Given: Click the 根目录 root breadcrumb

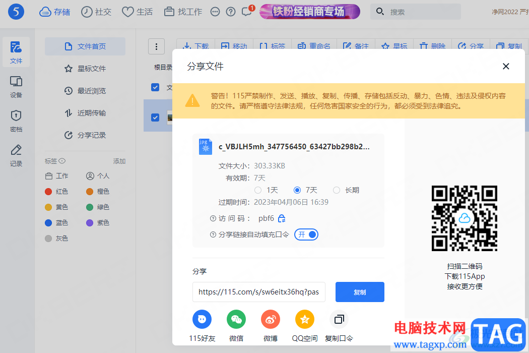Looking at the screenshot, I should pyautogui.click(x=163, y=67).
